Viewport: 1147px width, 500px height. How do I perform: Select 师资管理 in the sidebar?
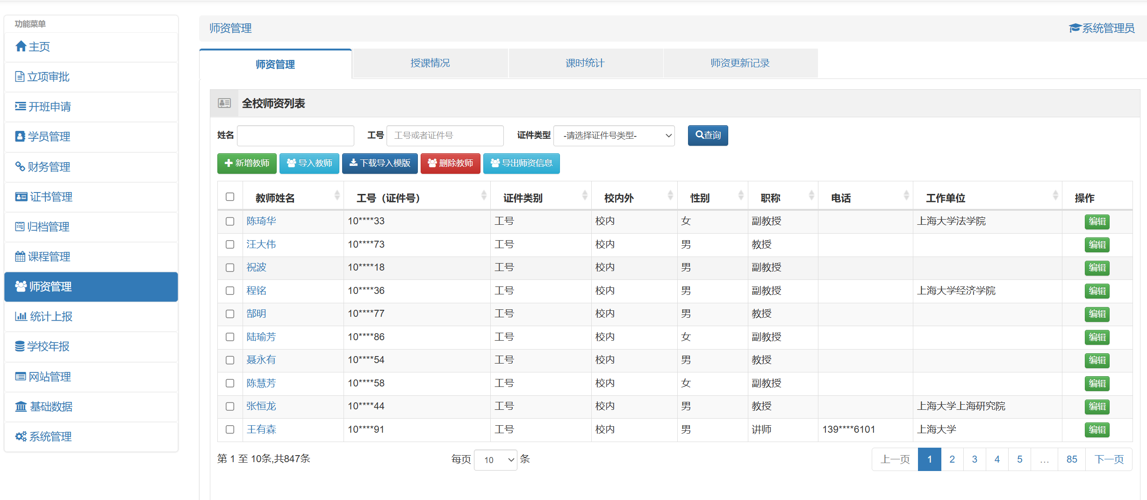pos(91,286)
